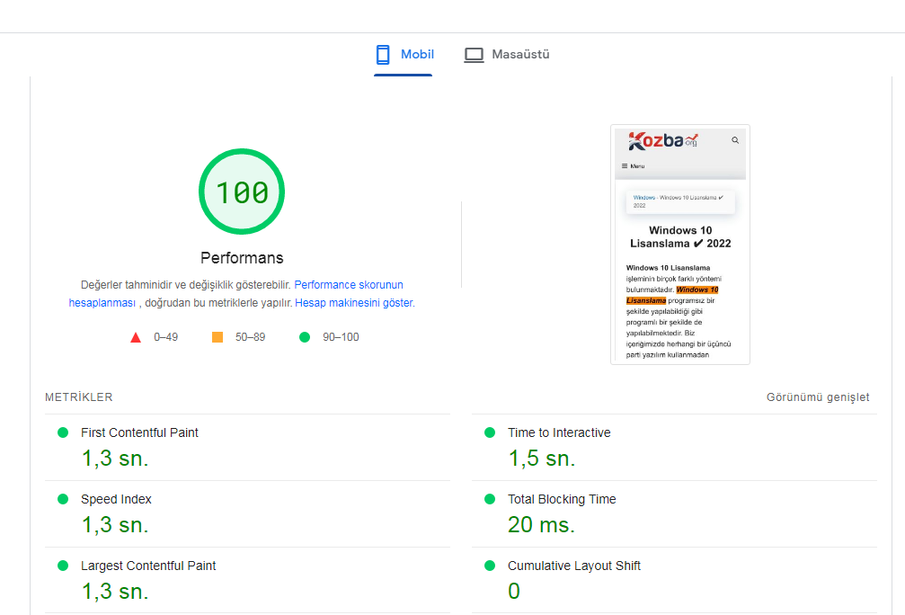This screenshot has width=905, height=615.
Task: Open the Hesap makinesini göster link
Action: [x=354, y=303]
